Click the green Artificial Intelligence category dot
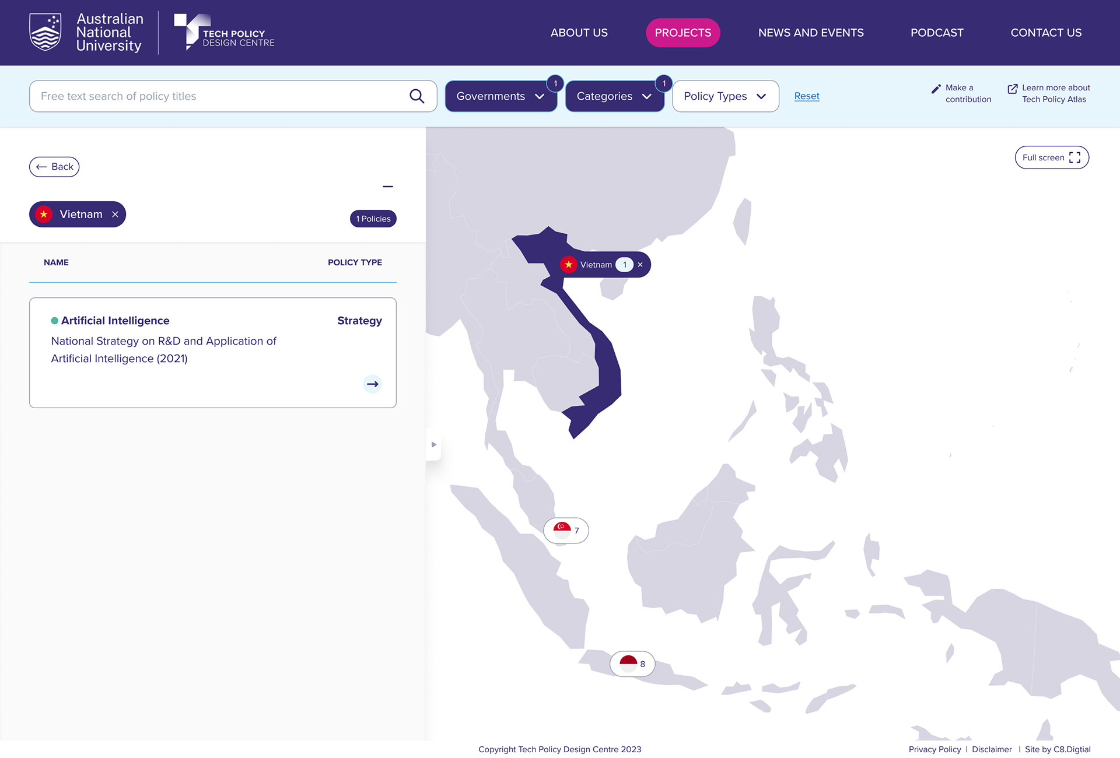 click(x=55, y=321)
